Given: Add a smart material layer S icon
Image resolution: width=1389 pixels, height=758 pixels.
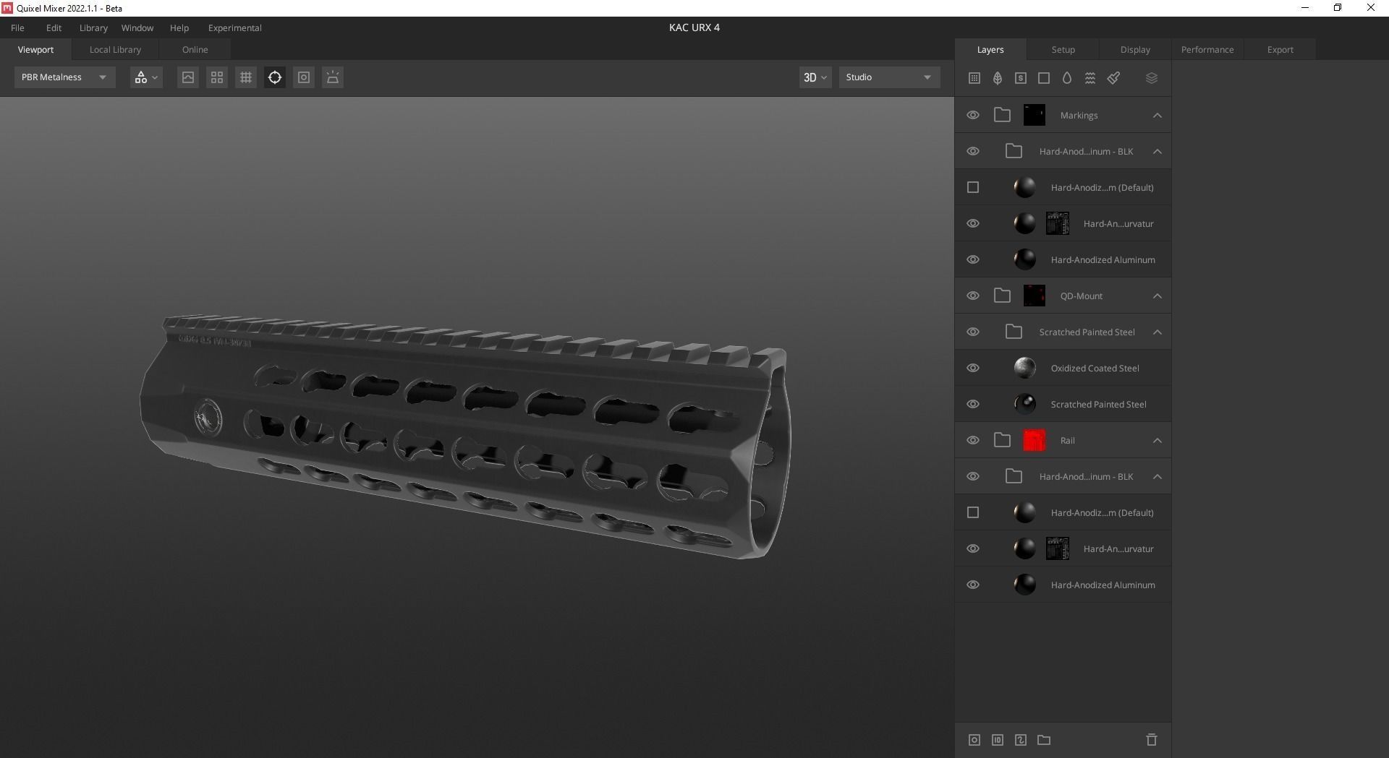Looking at the screenshot, I should 1021,78.
